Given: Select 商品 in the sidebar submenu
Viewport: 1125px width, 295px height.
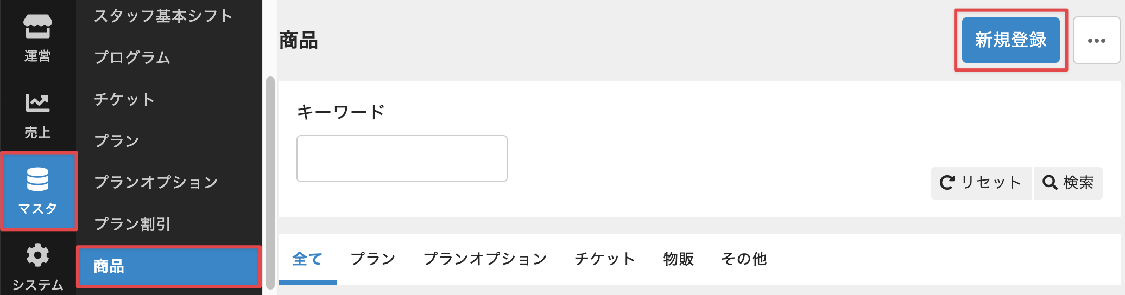Looking at the screenshot, I should [168, 266].
